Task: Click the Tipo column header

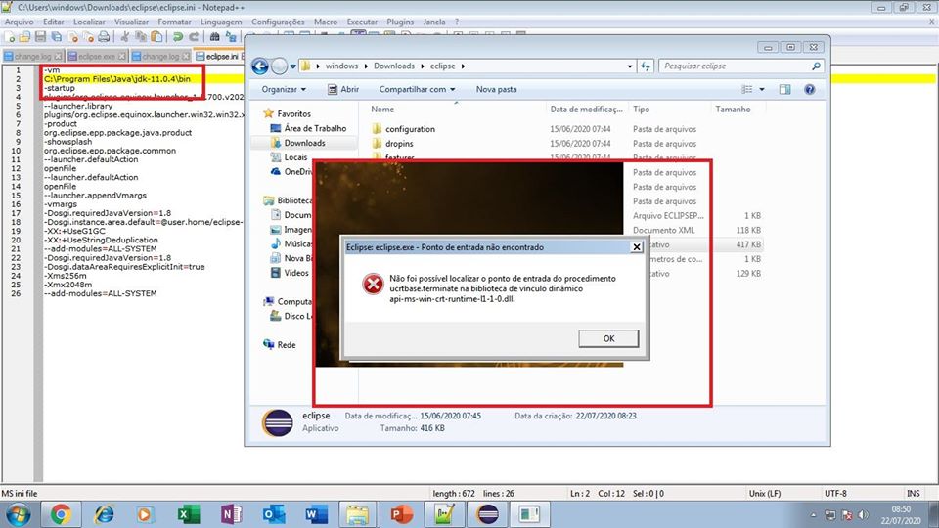Action: click(641, 109)
